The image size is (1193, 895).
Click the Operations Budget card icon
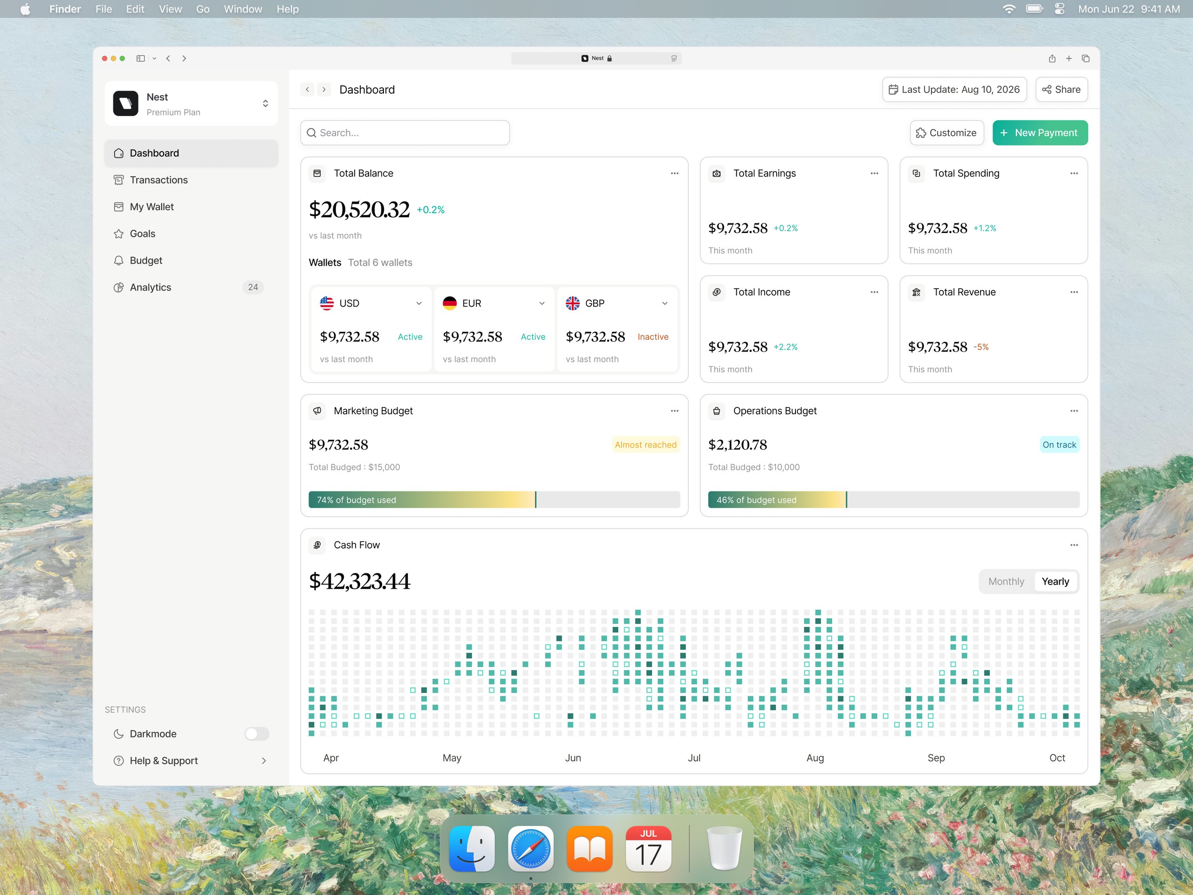pyautogui.click(x=716, y=411)
